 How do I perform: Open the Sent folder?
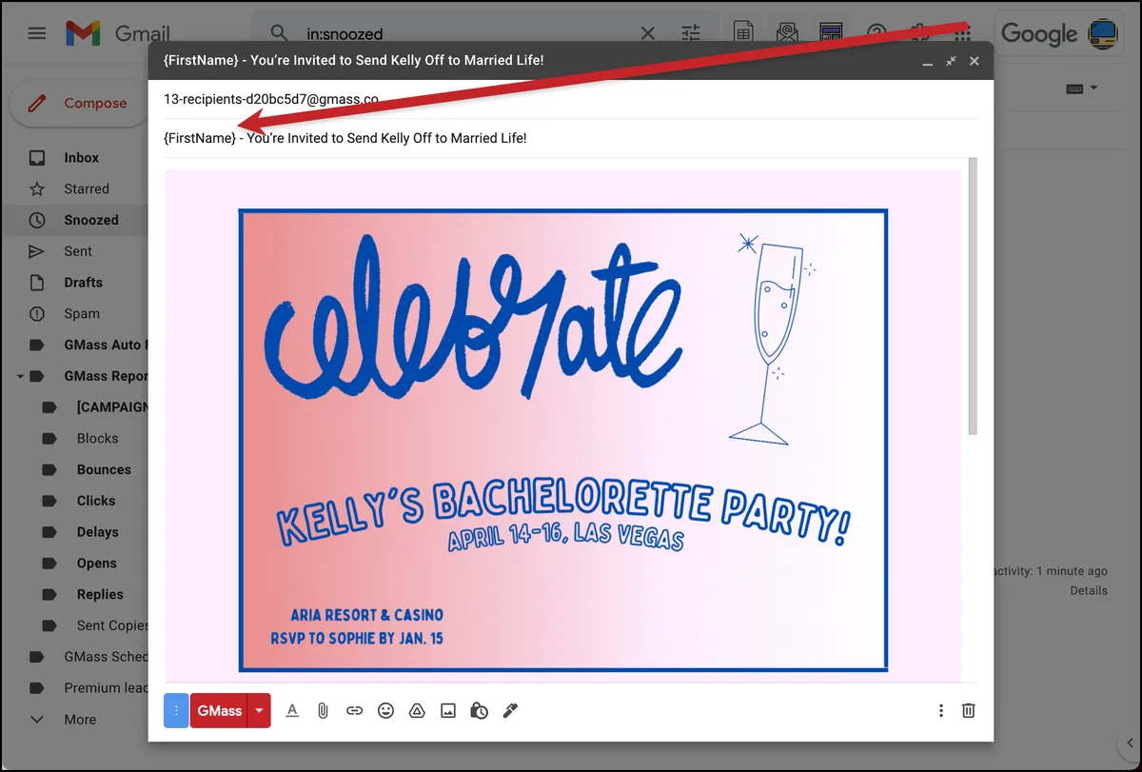tap(78, 251)
